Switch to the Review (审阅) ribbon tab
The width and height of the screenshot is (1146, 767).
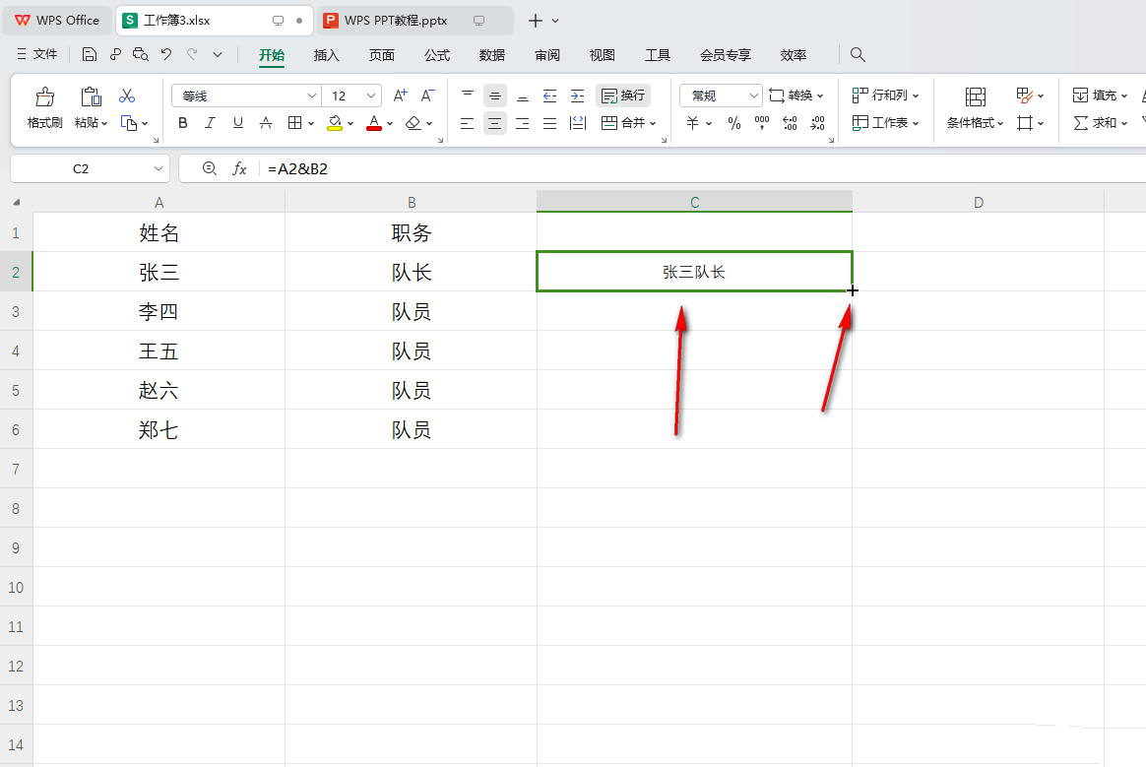[547, 55]
